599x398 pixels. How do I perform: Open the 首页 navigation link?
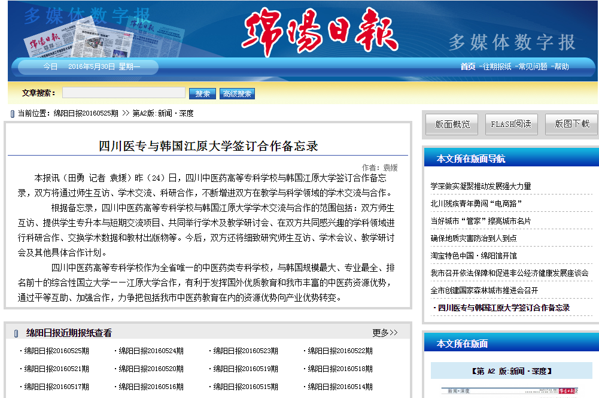point(468,67)
